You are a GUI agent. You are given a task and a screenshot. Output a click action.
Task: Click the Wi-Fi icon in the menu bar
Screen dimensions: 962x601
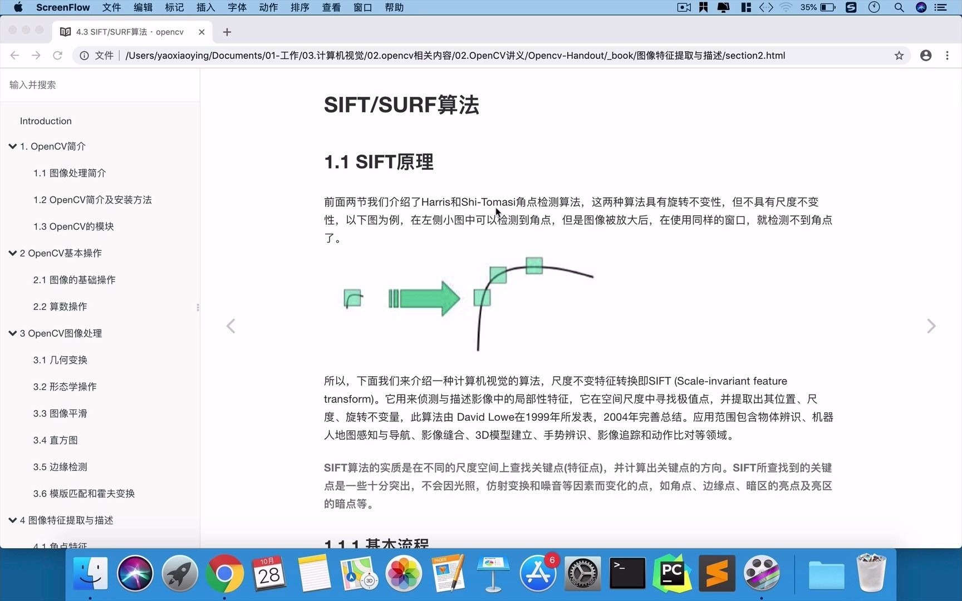point(786,7)
